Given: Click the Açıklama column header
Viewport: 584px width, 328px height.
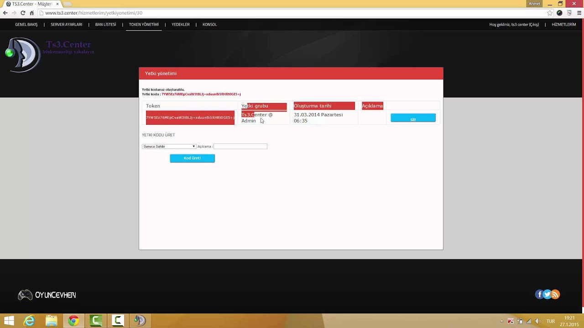Looking at the screenshot, I should pyautogui.click(x=372, y=106).
